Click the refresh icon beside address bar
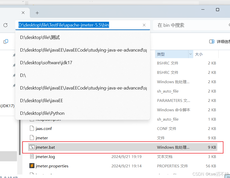The width and height of the screenshot is (230, 178). pyautogui.click(x=5, y=25)
